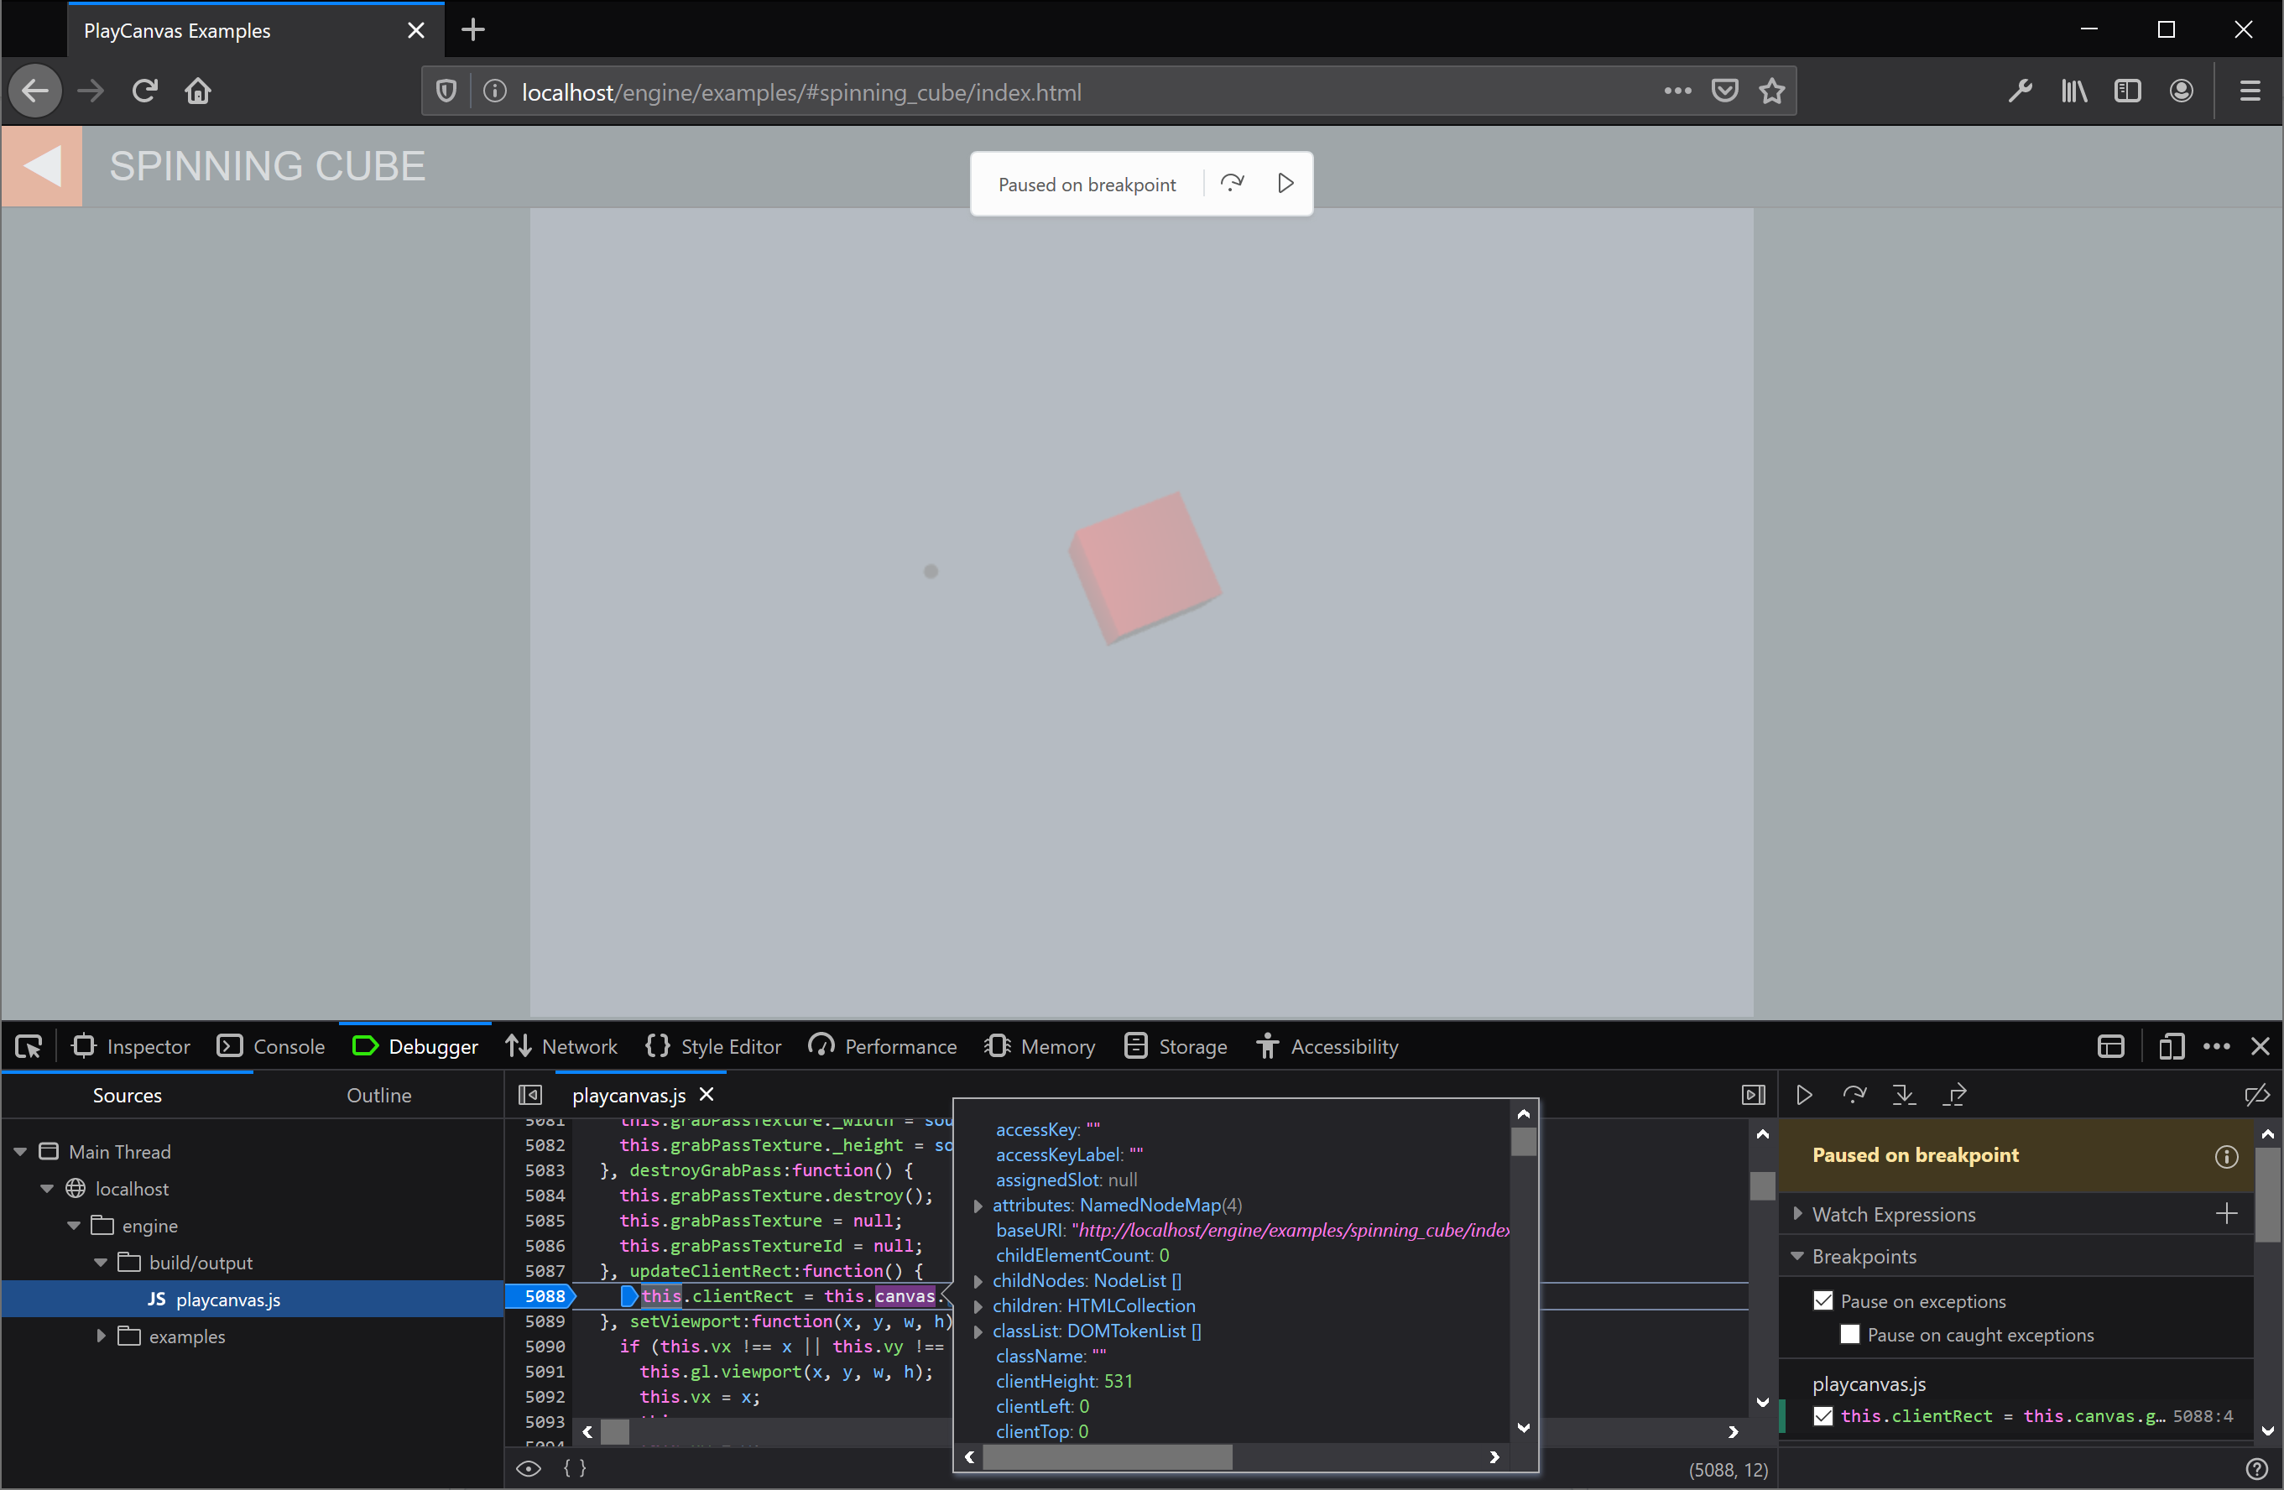2284x1490 pixels.
Task: Collapse the Main Thread tree item
Action: [20, 1150]
